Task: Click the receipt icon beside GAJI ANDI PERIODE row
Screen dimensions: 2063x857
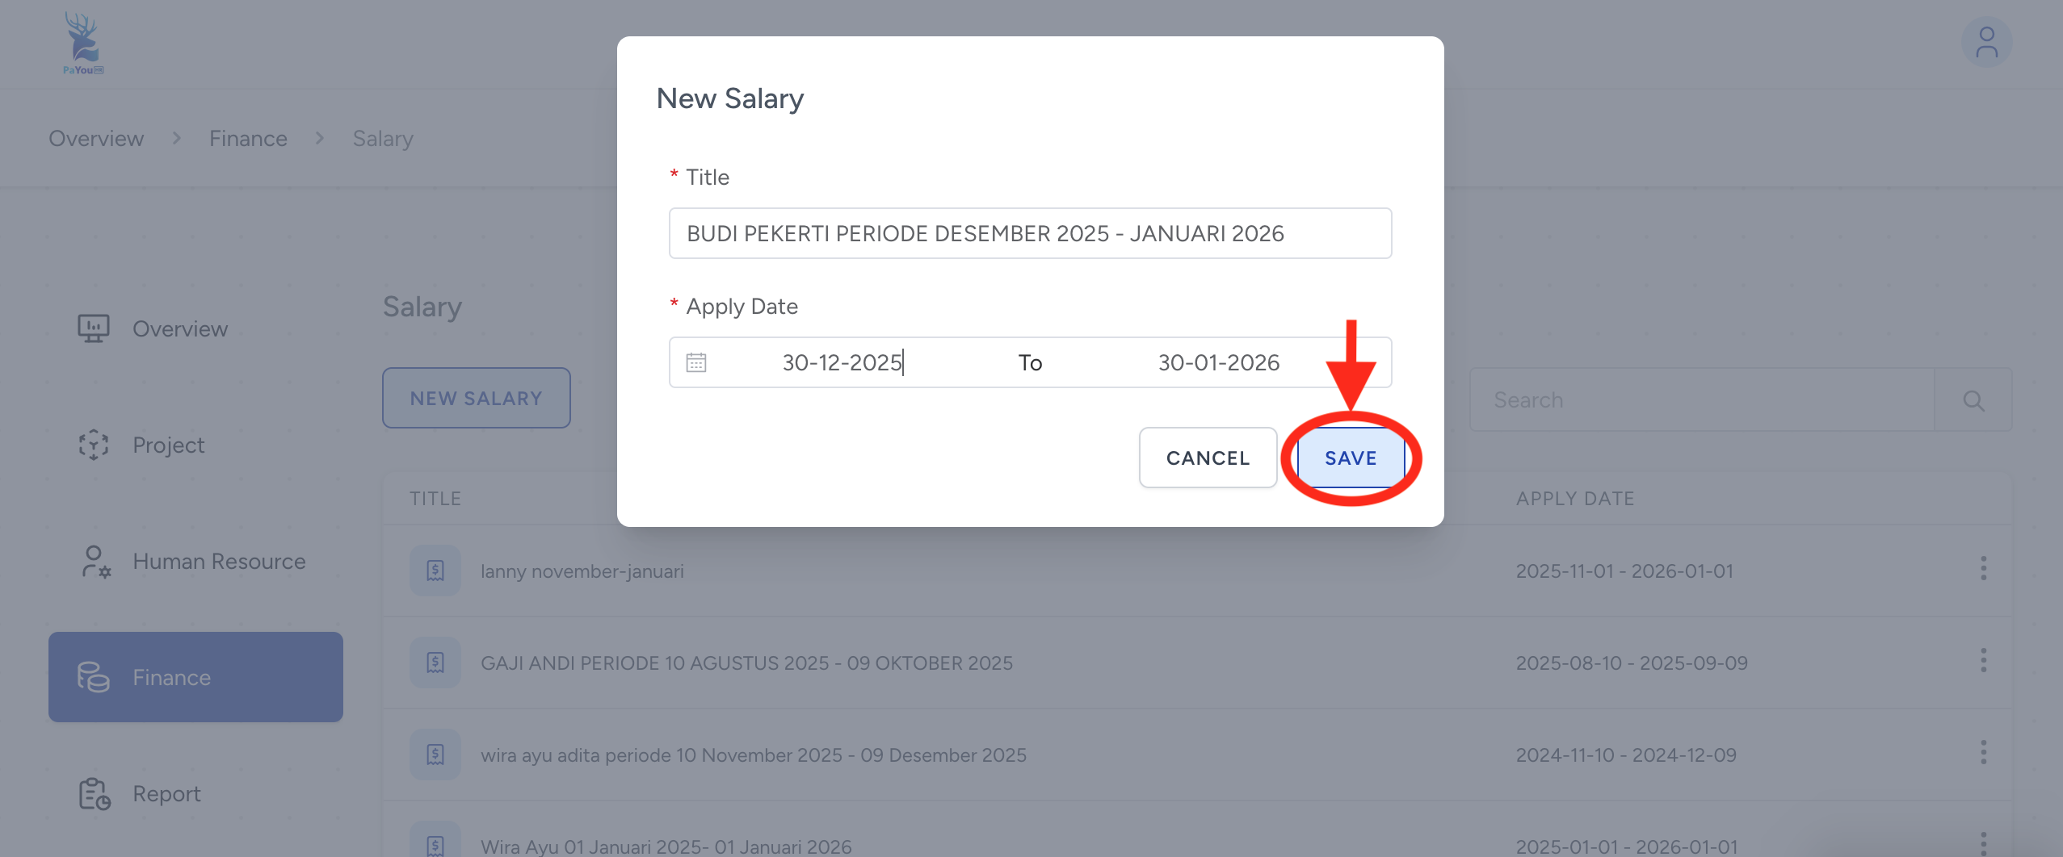Action: point(435,663)
